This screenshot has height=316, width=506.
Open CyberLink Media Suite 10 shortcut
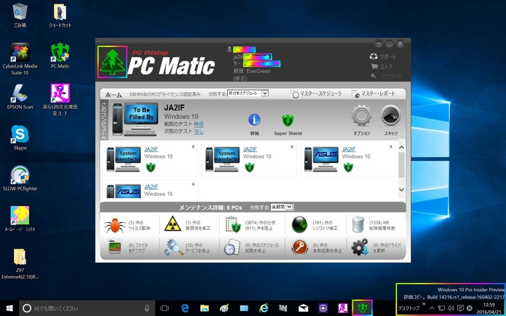point(20,59)
